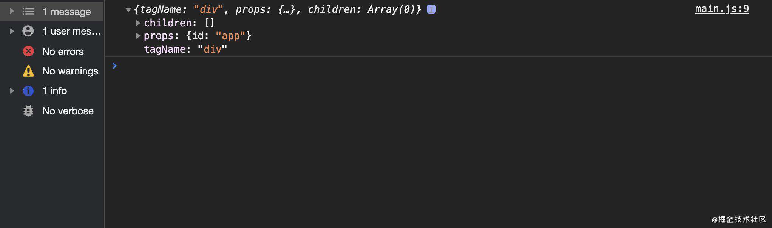Click the message list icon in sidebar
The height and width of the screenshot is (228, 772).
click(x=28, y=11)
